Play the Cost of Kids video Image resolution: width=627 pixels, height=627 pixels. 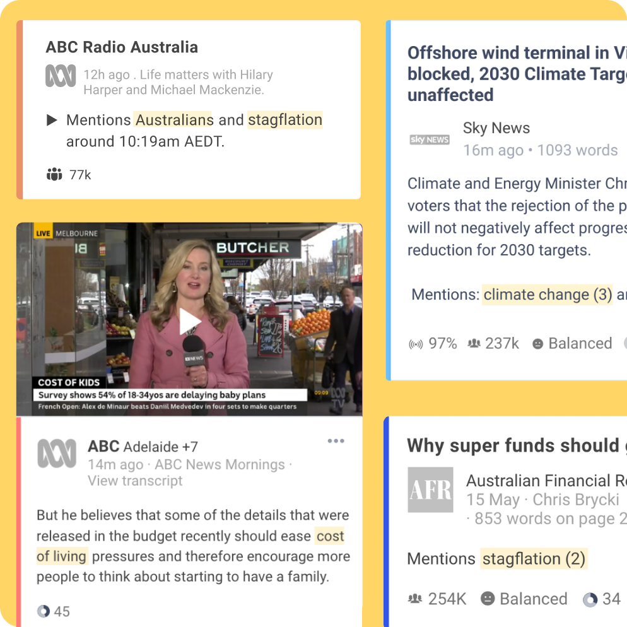(x=189, y=321)
